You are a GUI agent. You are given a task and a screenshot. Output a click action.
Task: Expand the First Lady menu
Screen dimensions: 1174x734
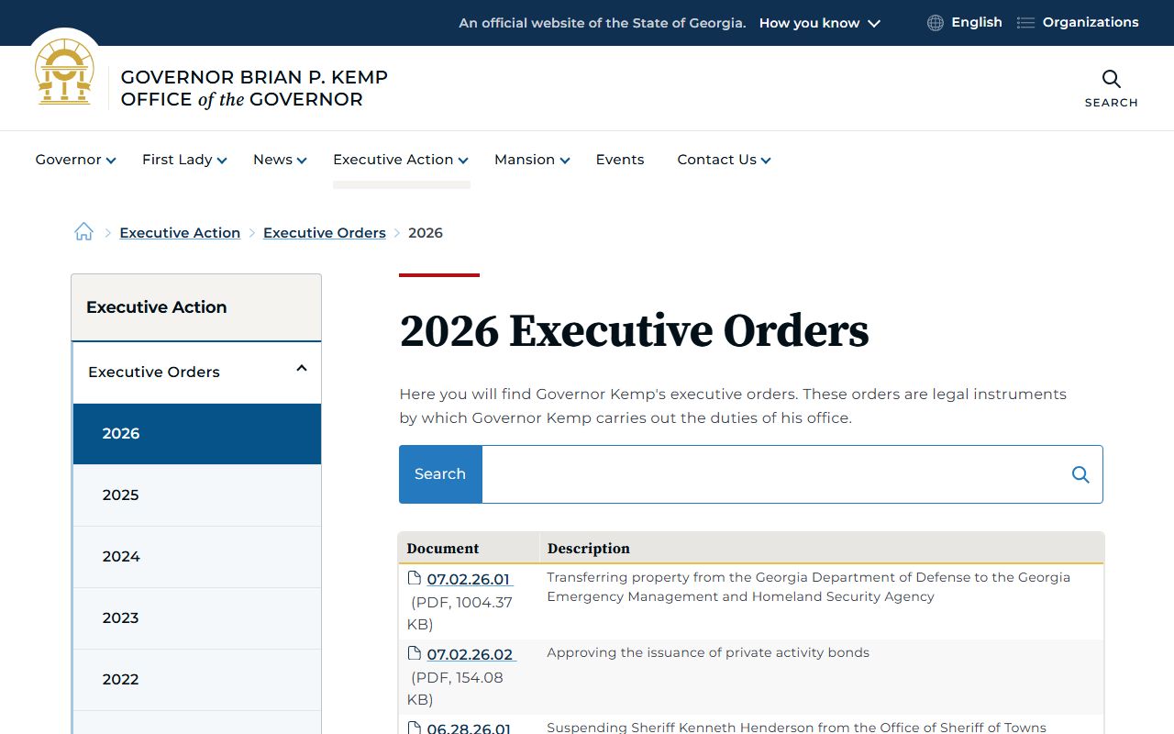pyautogui.click(x=184, y=160)
